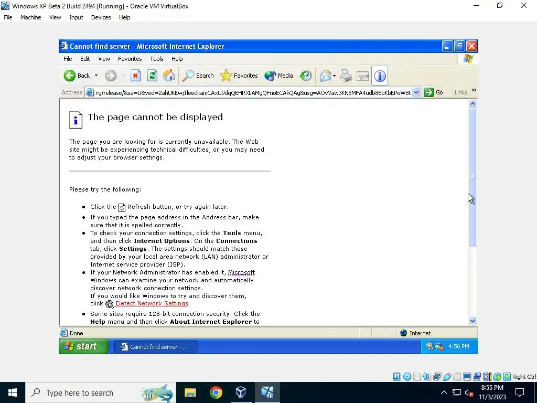Open the IE View menu
This screenshot has height=403, width=537.
[x=104, y=59]
